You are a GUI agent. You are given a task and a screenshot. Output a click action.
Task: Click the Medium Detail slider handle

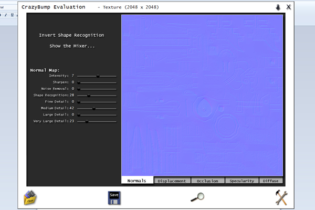94,109
